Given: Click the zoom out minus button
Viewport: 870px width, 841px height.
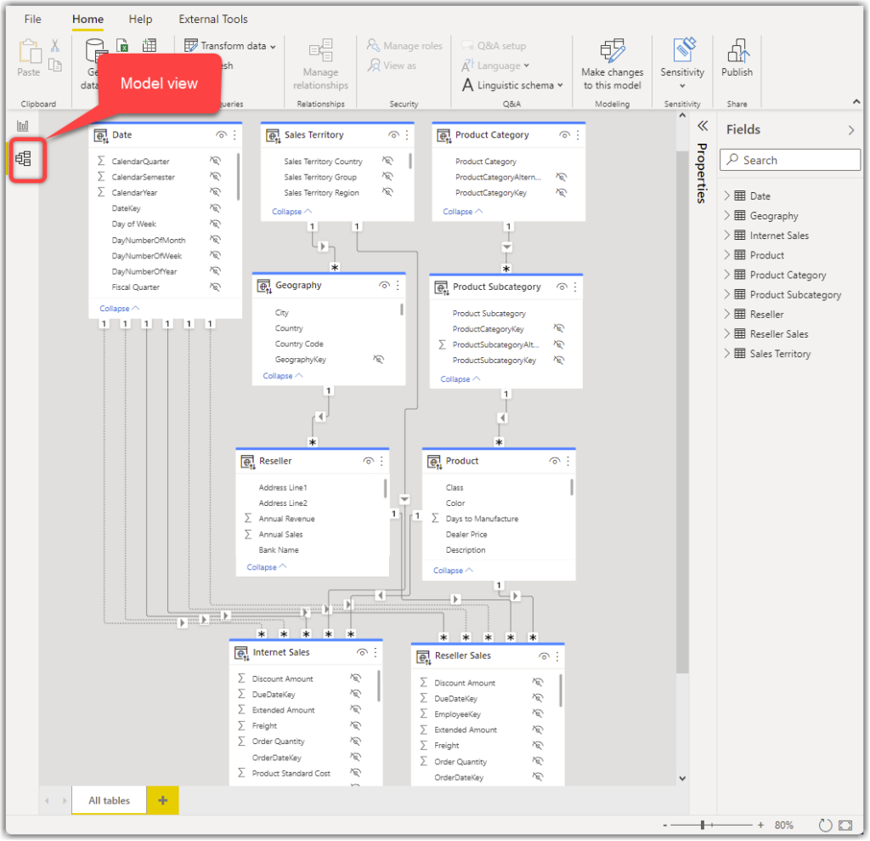Looking at the screenshot, I should click(664, 826).
